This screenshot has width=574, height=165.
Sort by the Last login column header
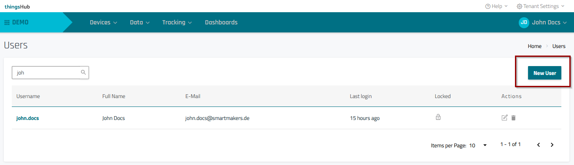point(361,96)
